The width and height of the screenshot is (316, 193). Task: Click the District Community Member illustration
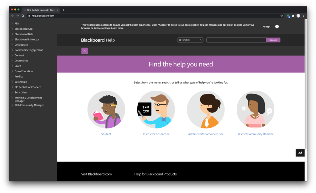pyautogui.click(x=255, y=110)
